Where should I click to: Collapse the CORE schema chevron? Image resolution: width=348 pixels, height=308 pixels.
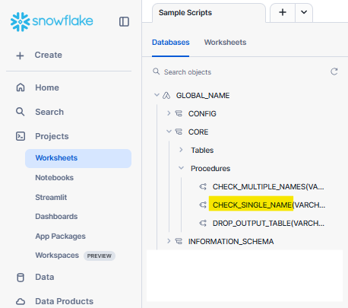coord(169,132)
